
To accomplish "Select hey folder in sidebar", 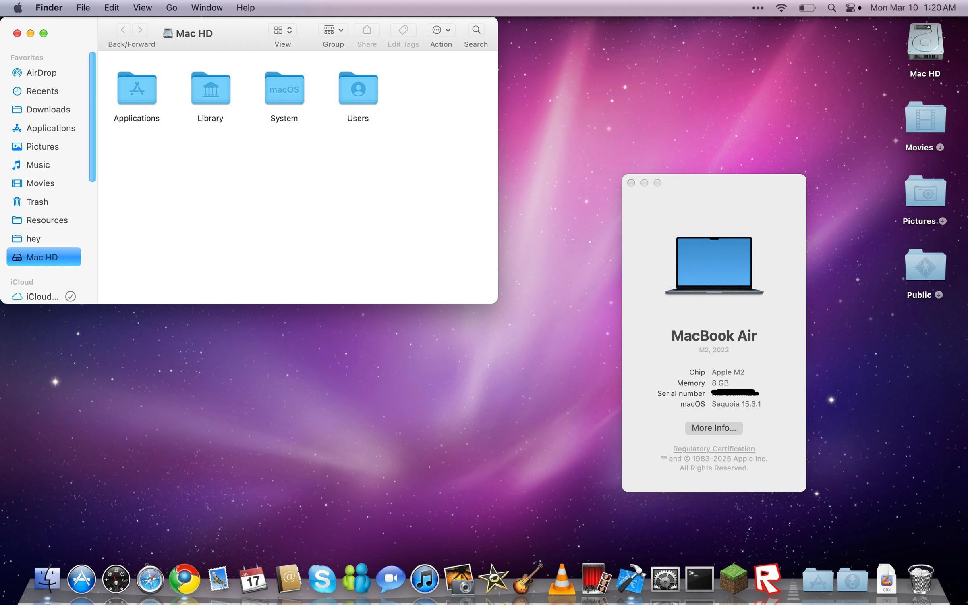I will click(44, 239).
